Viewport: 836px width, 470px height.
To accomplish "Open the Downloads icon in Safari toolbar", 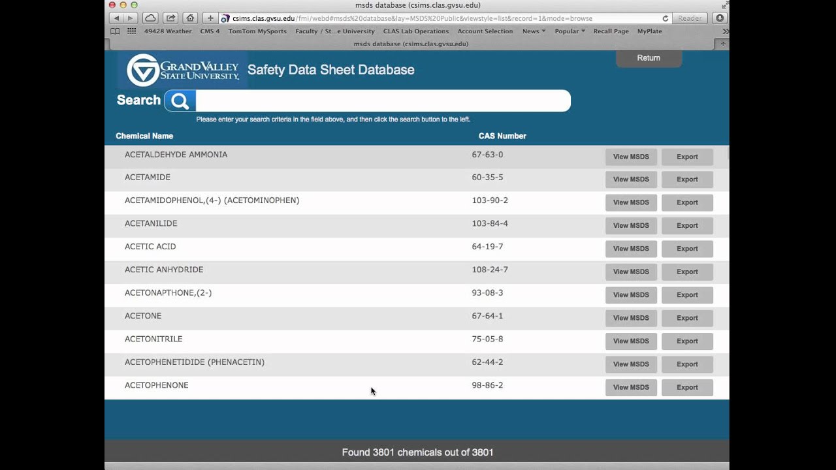I will (720, 18).
